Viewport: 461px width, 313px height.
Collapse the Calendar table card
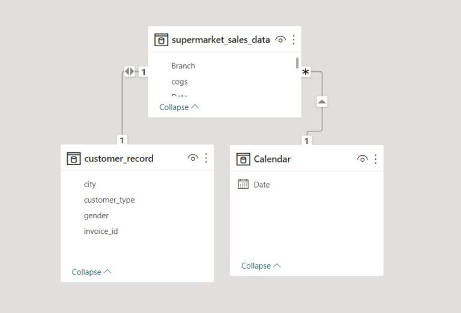pos(261,266)
